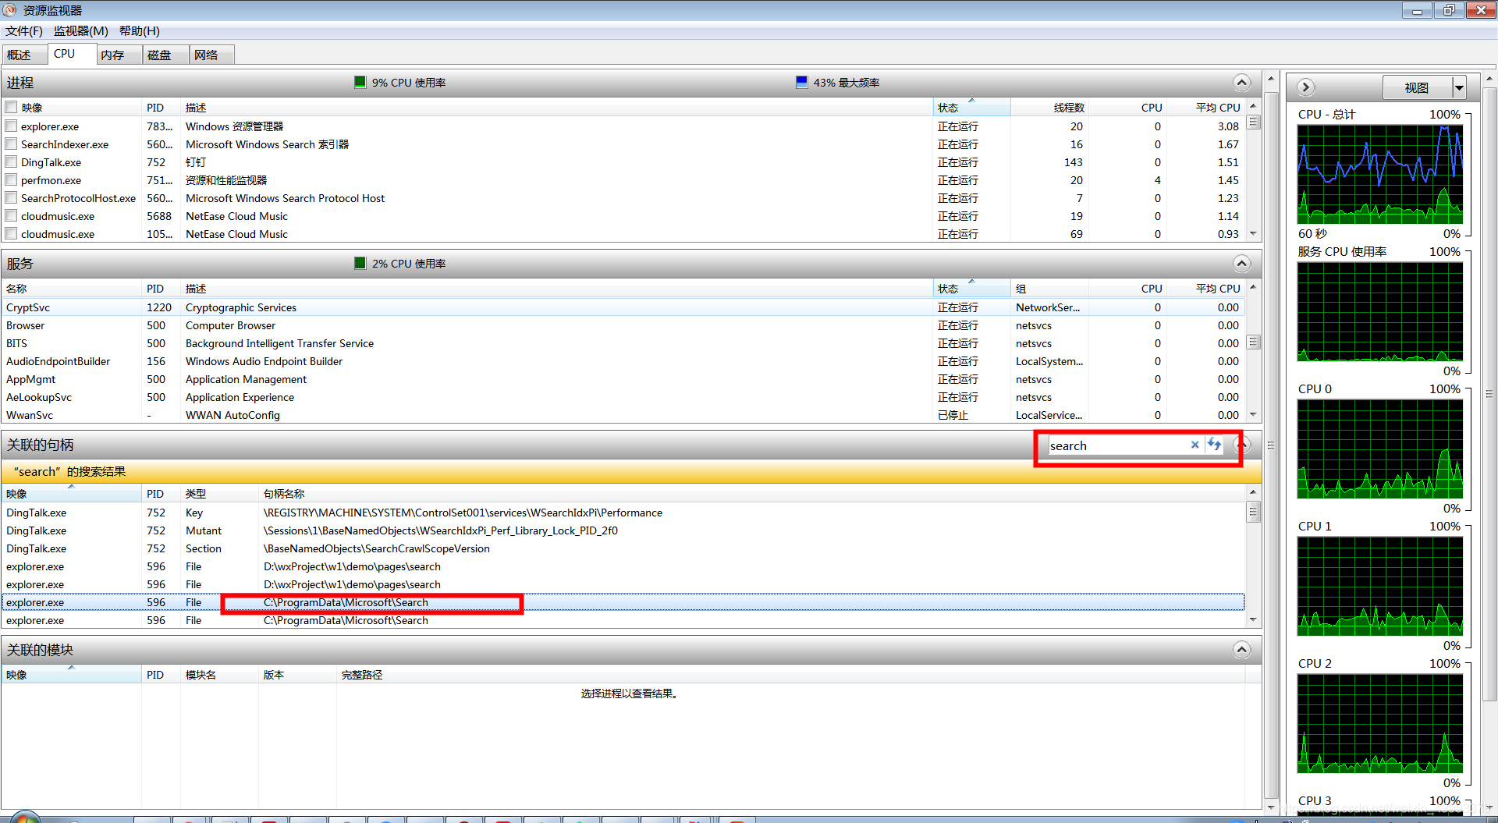The height and width of the screenshot is (823, 1498).
Task: Sort processes by 平均 CPU column
Action: tap(1205, 107)
